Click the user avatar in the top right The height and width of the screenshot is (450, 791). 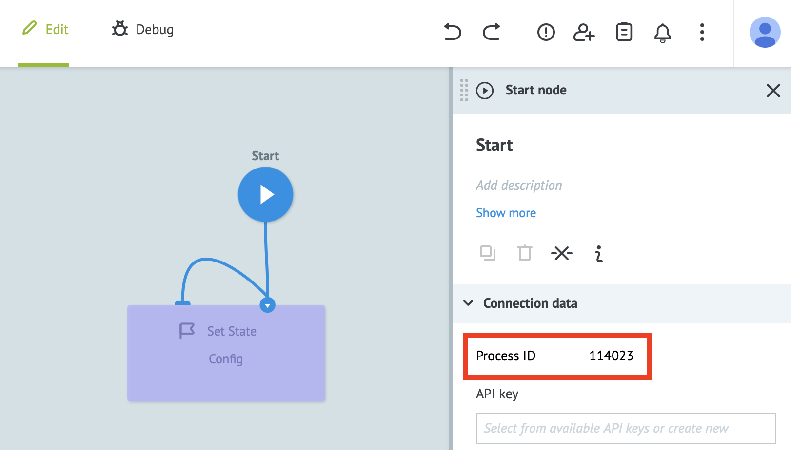765,33
